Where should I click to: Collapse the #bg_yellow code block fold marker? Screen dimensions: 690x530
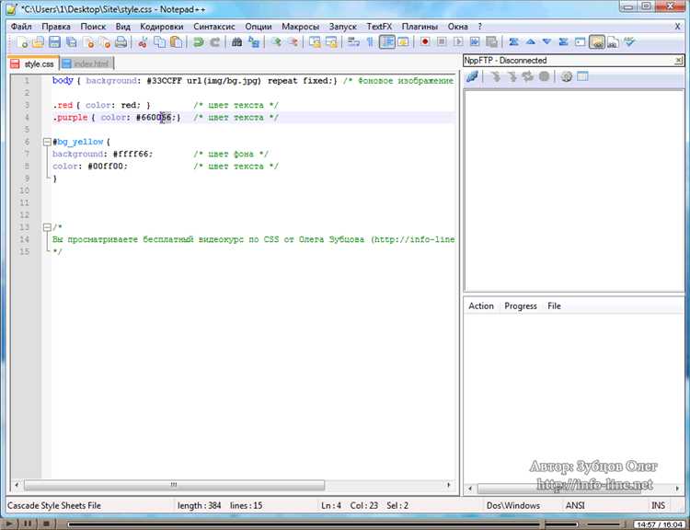pos(46,142)
